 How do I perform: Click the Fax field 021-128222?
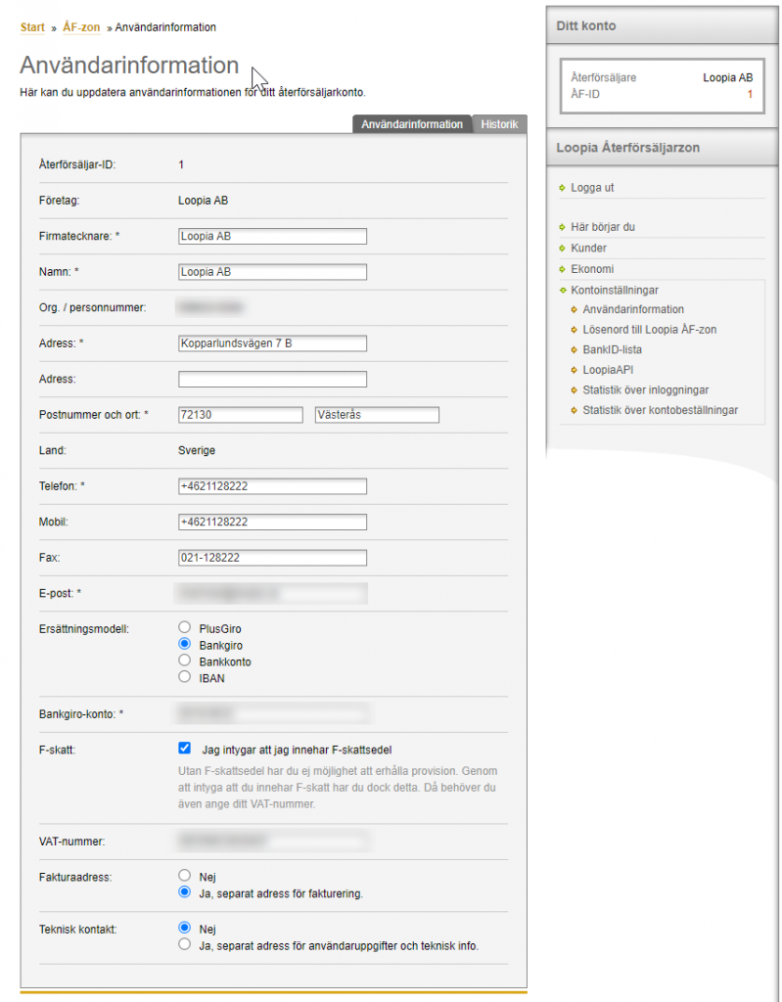(x=272, y=559)
